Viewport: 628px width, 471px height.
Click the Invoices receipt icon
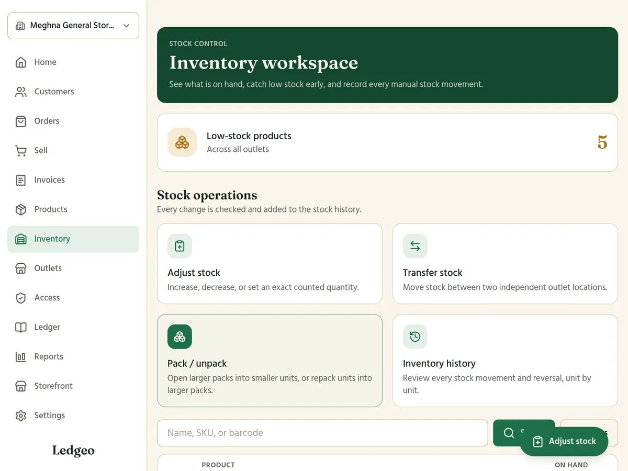(x=21, y=180)
